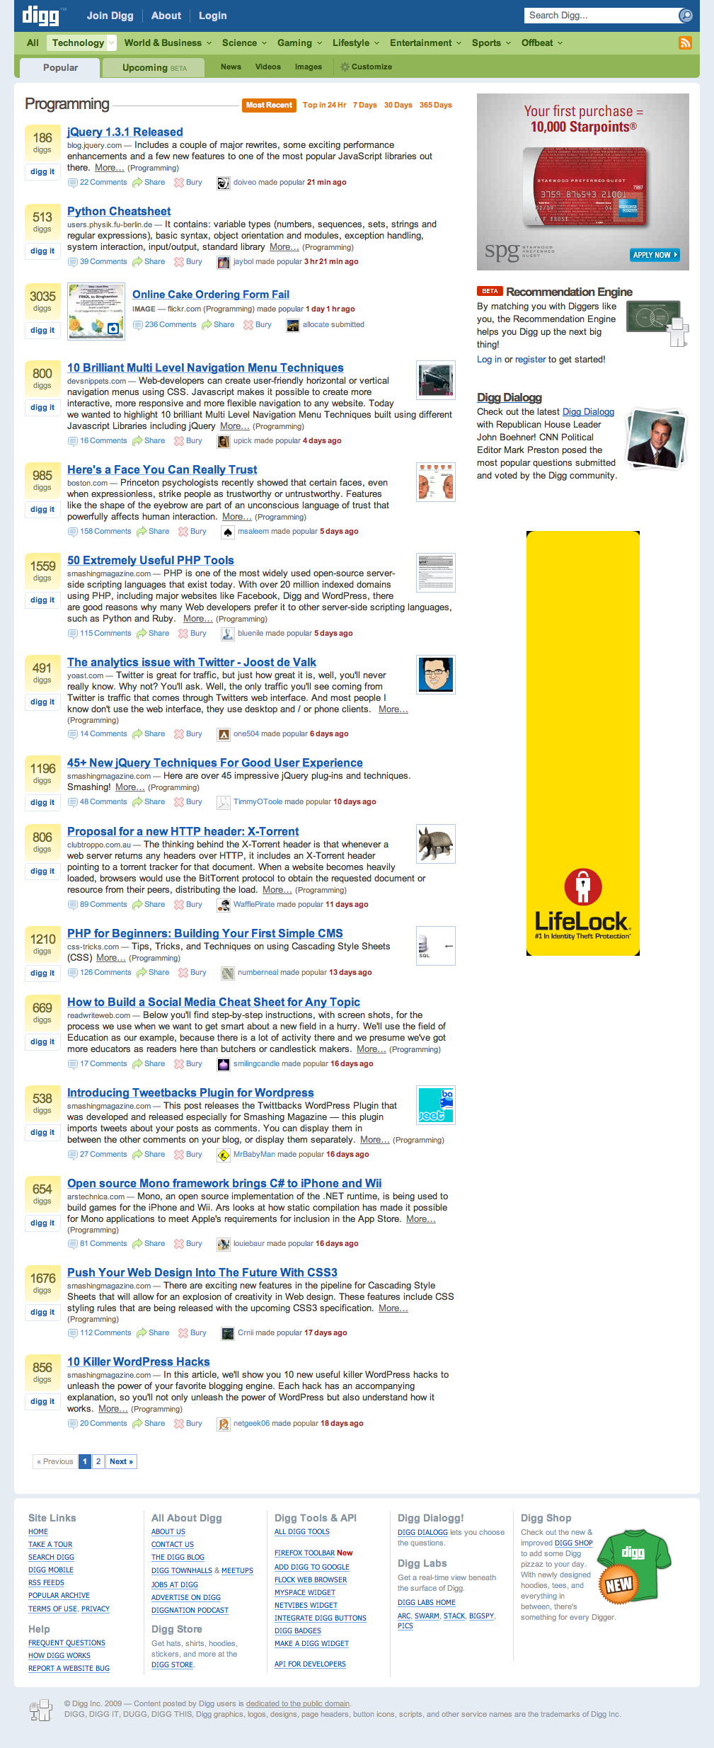Select the Popular tab
Image resolution: width=714 pixels, height=1748 pixels.
(x=60, y=68)
